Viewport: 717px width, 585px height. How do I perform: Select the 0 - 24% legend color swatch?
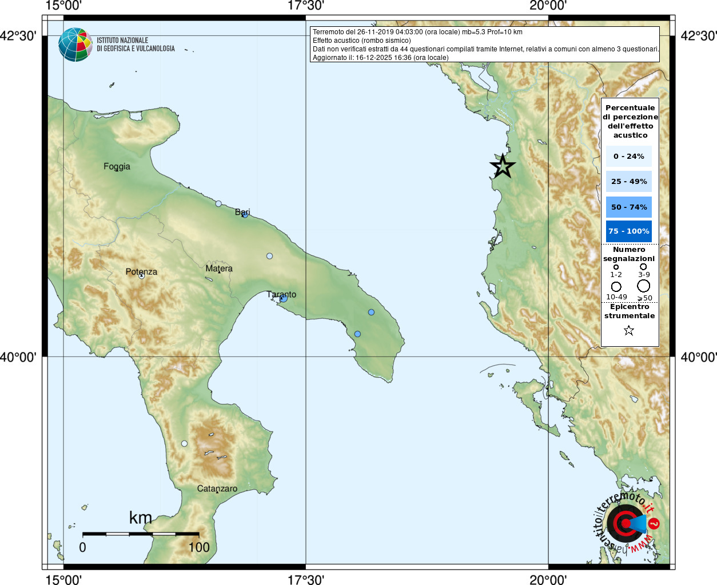[628, 156]
